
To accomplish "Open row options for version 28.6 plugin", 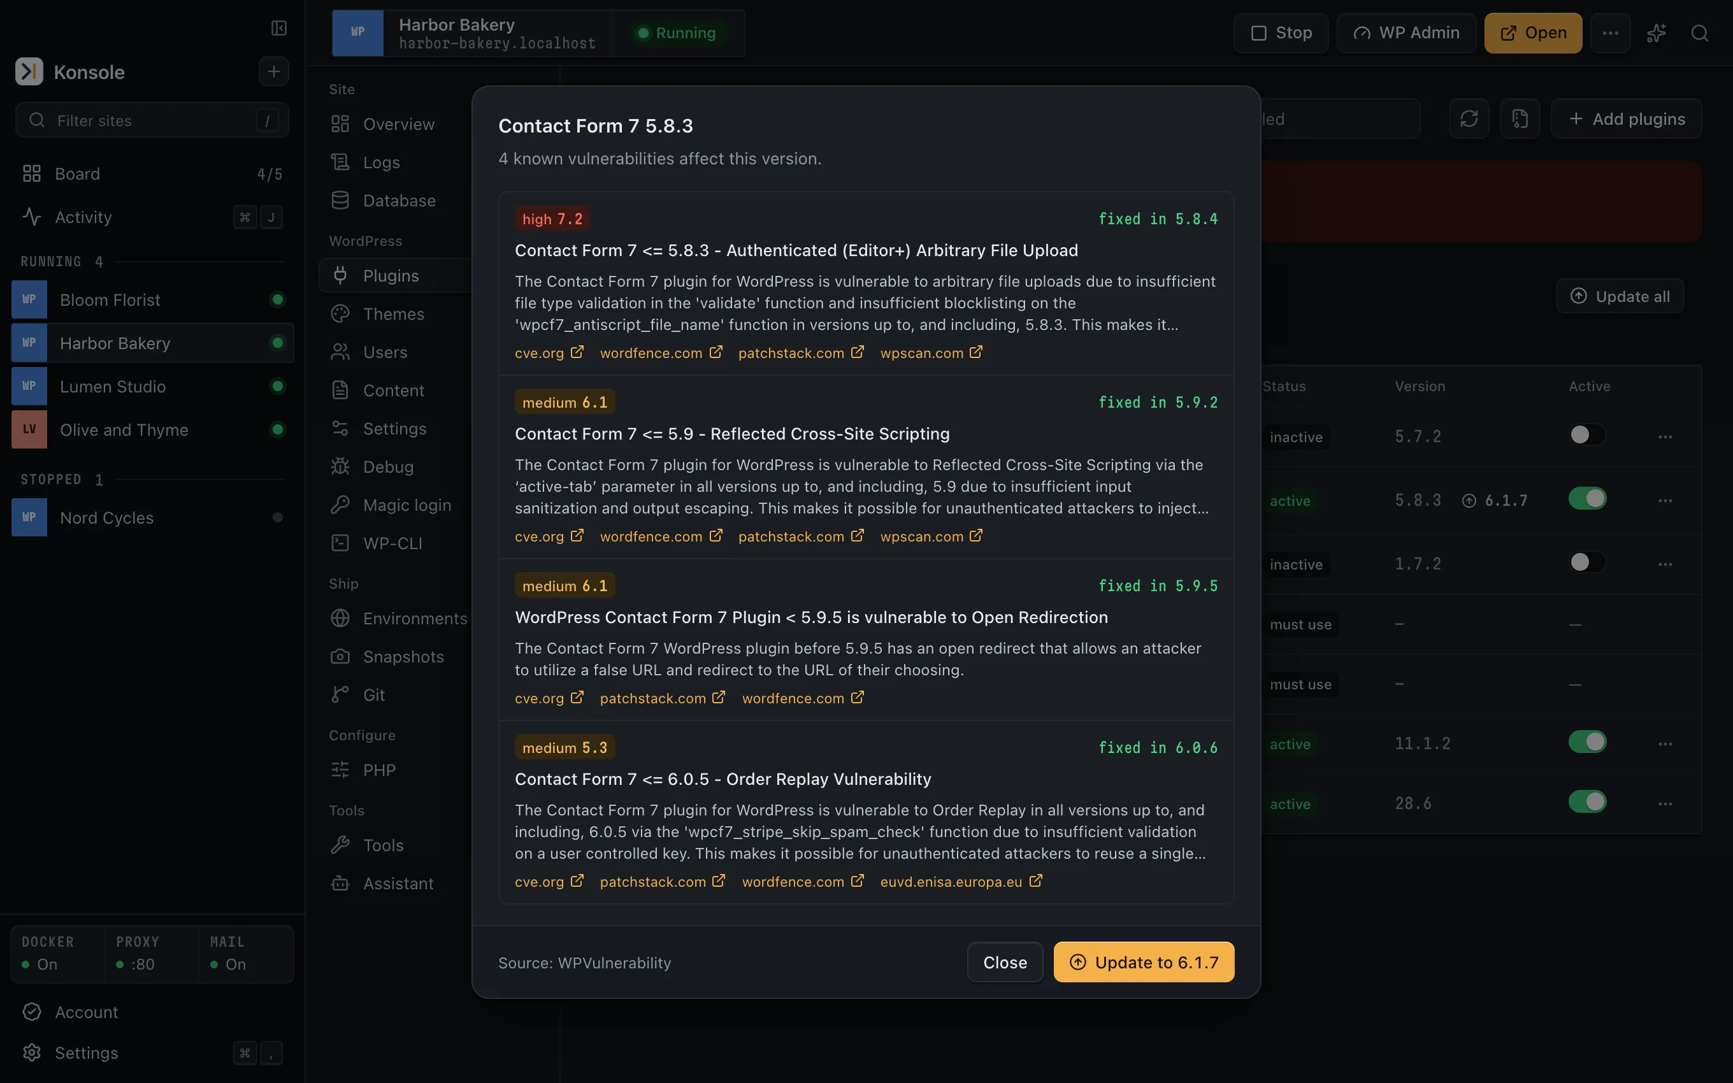I will [x=1665, y=805].
